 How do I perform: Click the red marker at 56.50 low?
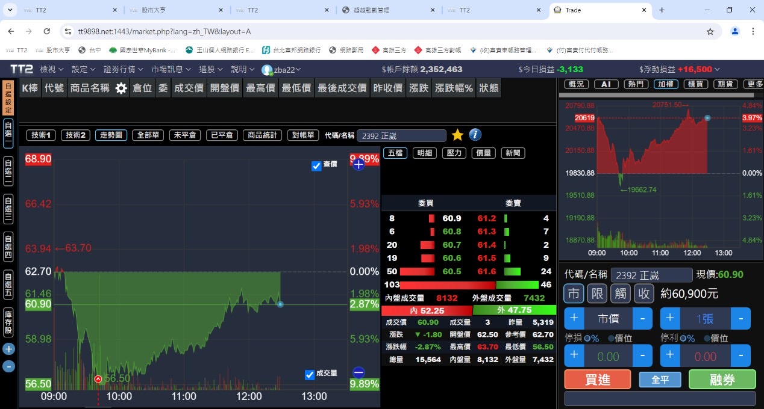click(x=98, y=379)
